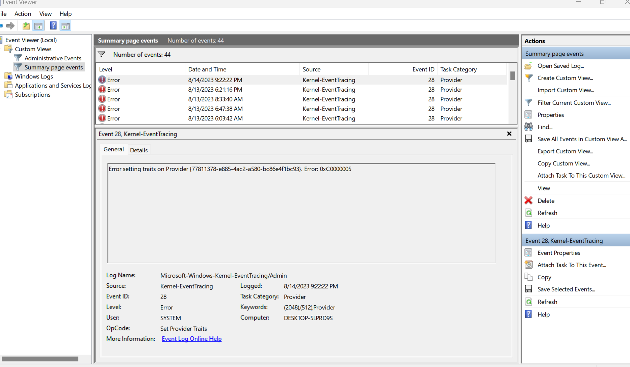Click the Copy icon under Event 28 actions
The width and height of the screenshot is (630, 367).
pos(528,277)
